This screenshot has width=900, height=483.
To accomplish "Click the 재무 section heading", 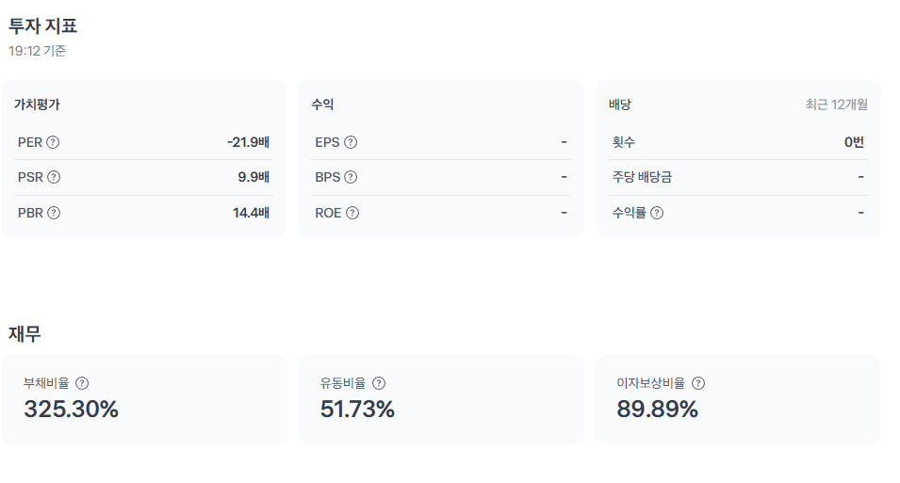I will (x=25, y=332).
